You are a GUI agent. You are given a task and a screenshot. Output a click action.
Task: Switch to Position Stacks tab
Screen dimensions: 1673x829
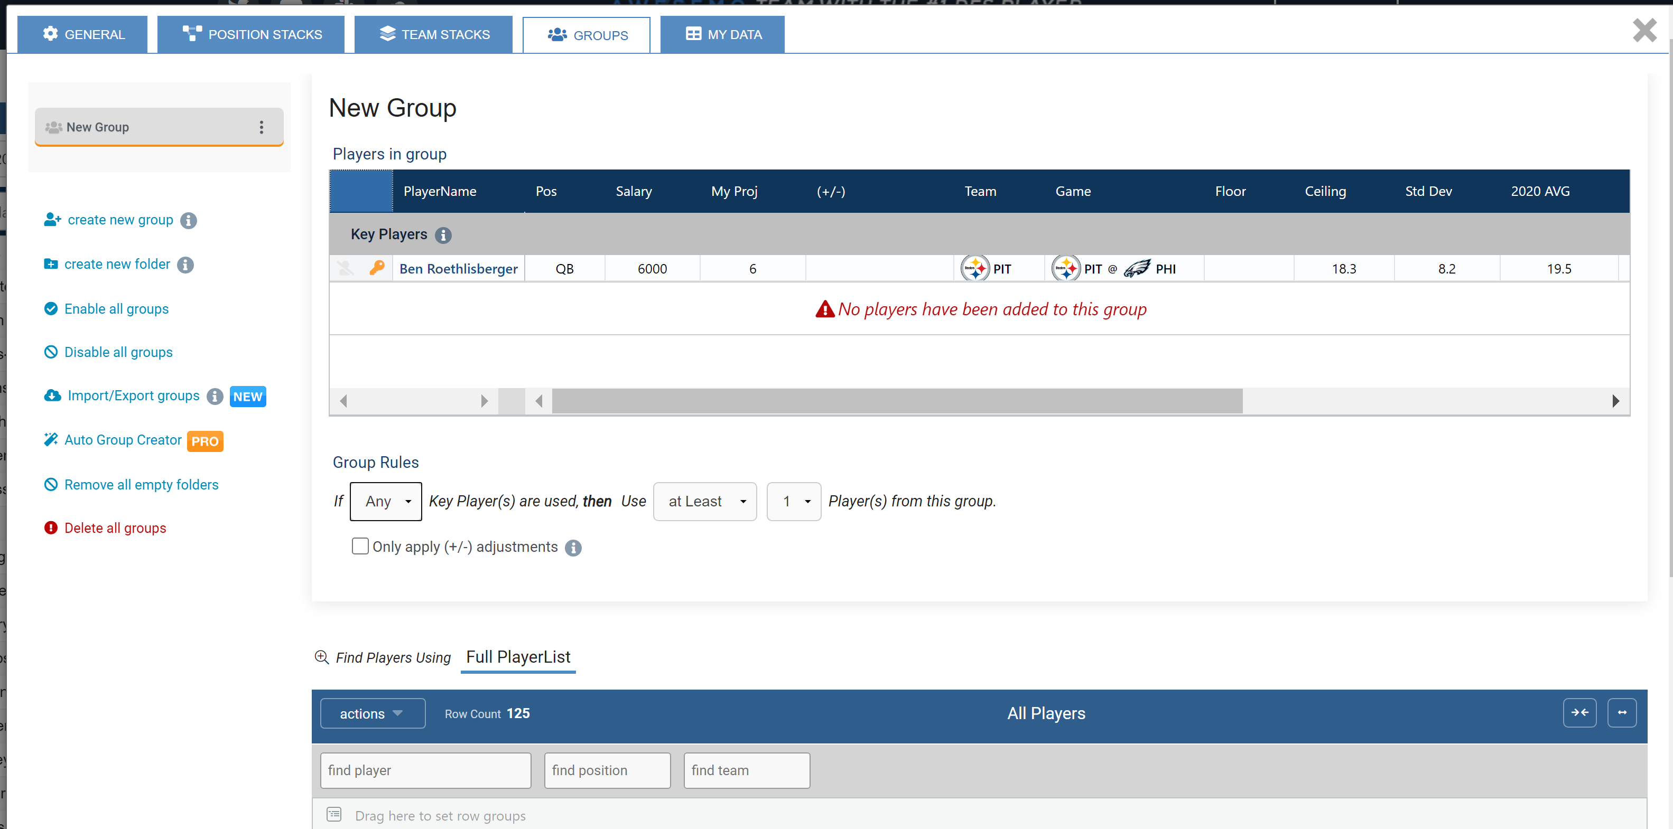point(250,34)
